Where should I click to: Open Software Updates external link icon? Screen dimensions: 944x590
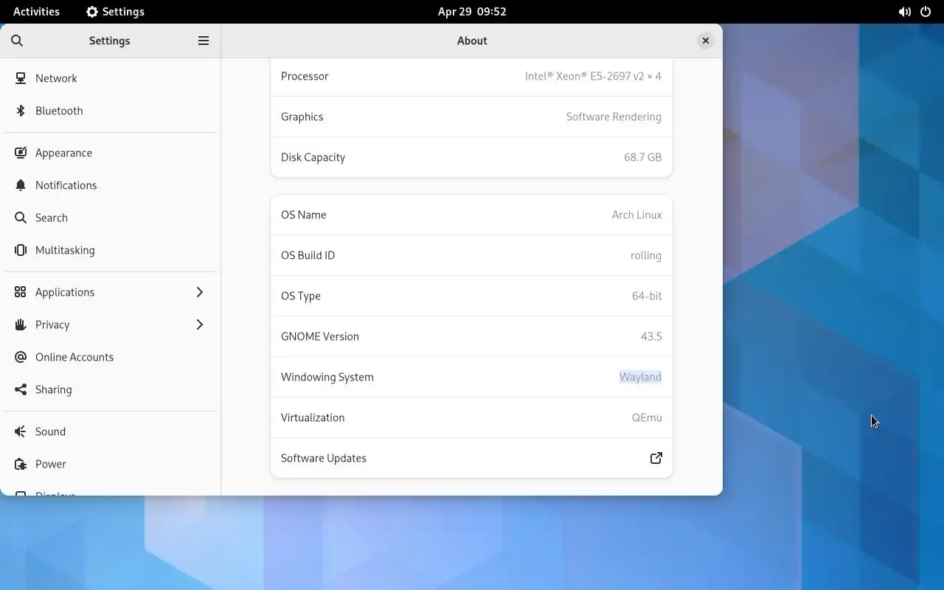coord(656,458)
